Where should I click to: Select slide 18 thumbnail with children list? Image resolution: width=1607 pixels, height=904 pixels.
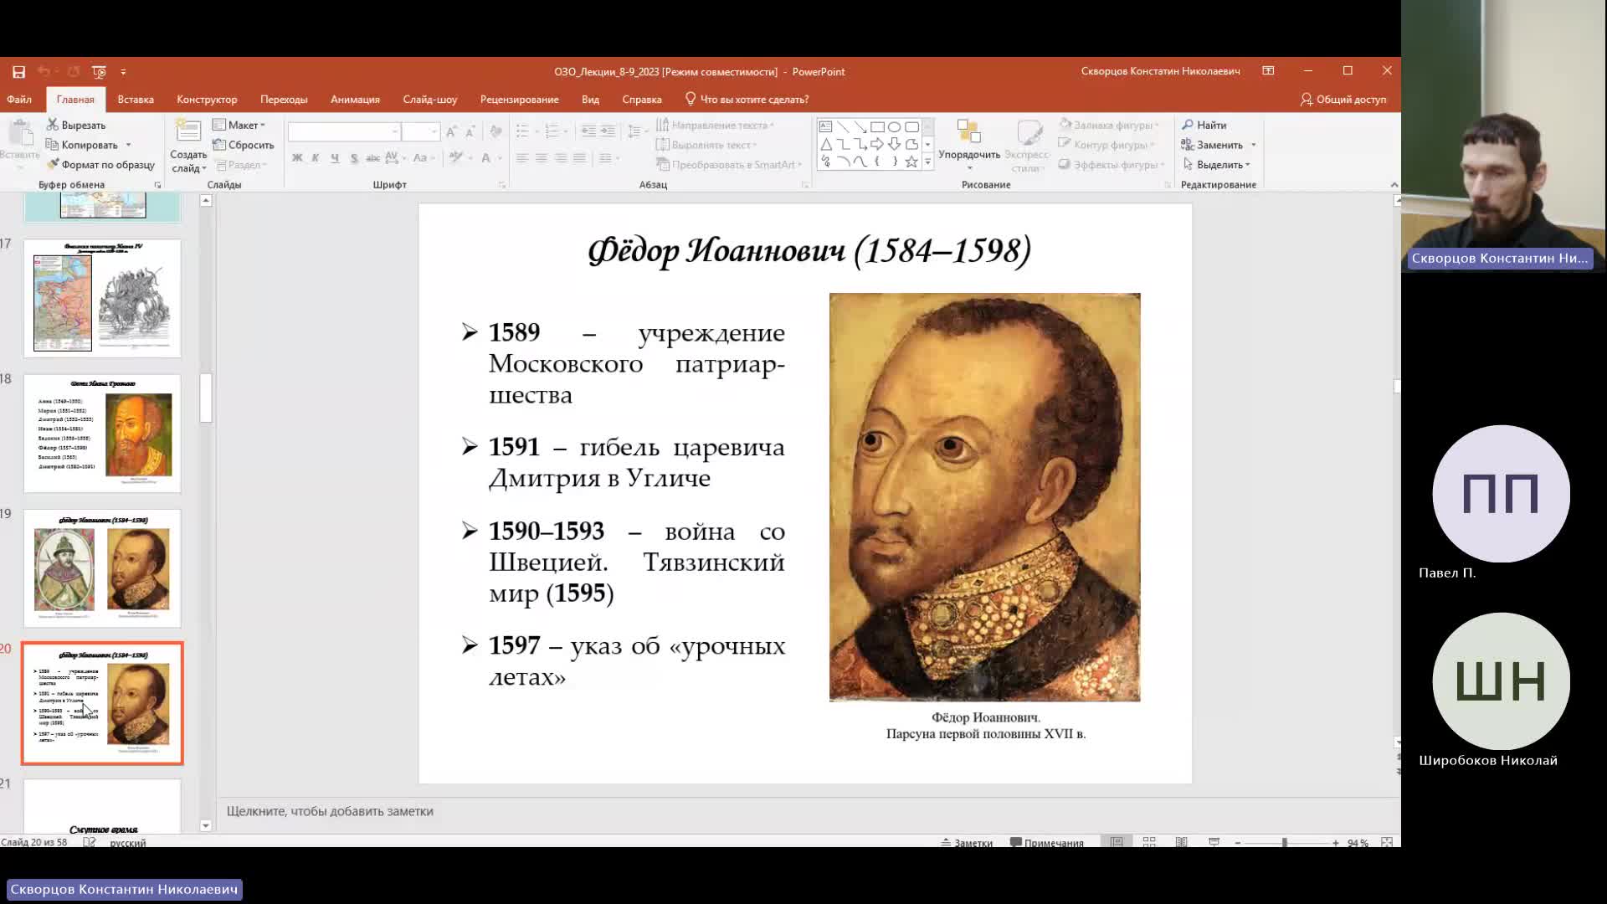pos(102,434)
